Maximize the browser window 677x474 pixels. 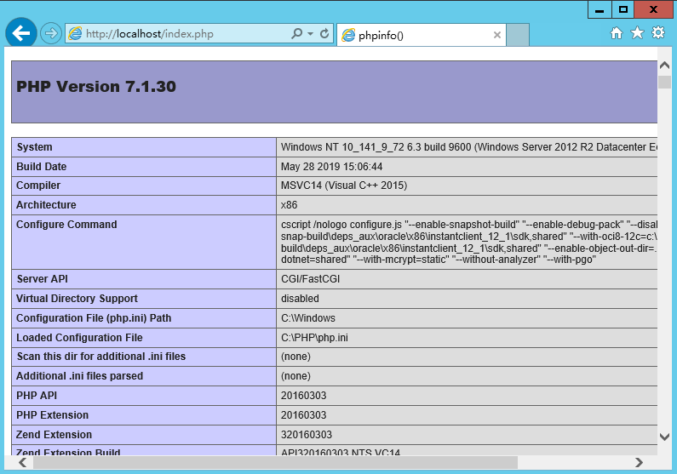click(622, 9)
